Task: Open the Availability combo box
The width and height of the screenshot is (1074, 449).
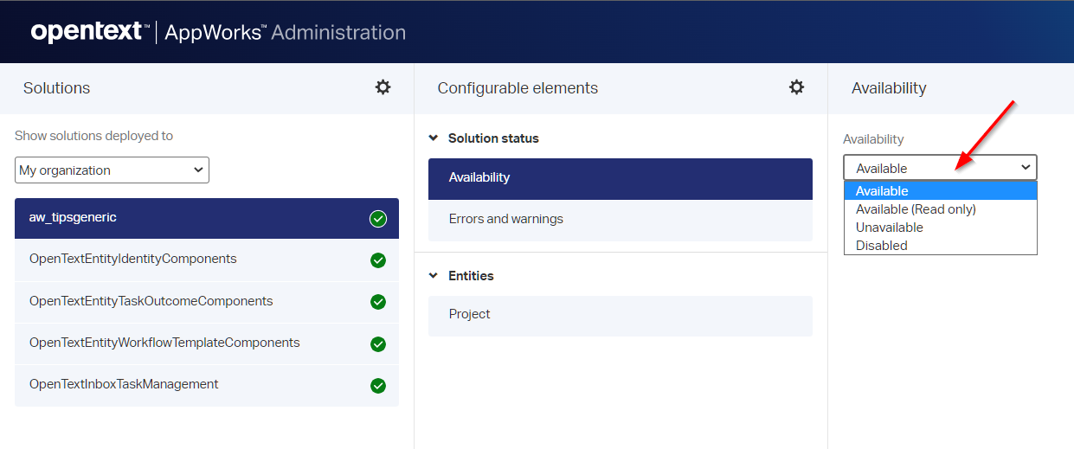Action: coord(940,168)
